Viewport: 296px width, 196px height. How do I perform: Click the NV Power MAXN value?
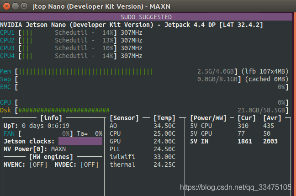pyautogui.click(x=58, y=149)
